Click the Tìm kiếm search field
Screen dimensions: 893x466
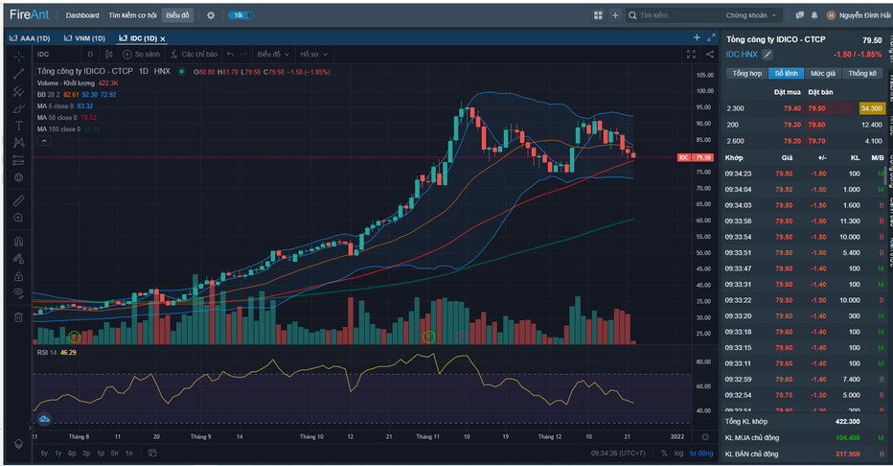coord(675,15)
